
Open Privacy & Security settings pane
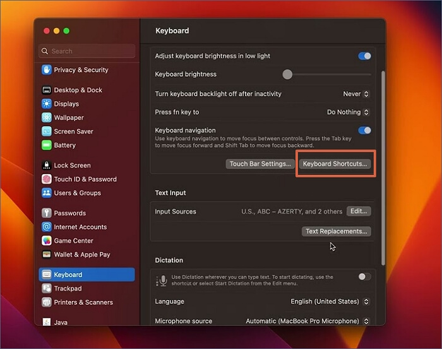(87, 69)
